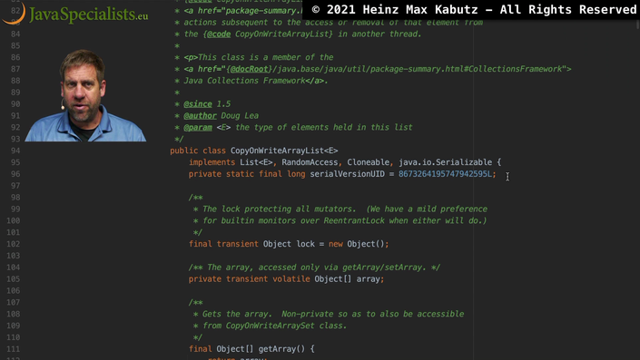The height and width of the screenshot is (360, 640).
Task: Click the vertical editor scrollbar thumb
Action: (637, 24)
